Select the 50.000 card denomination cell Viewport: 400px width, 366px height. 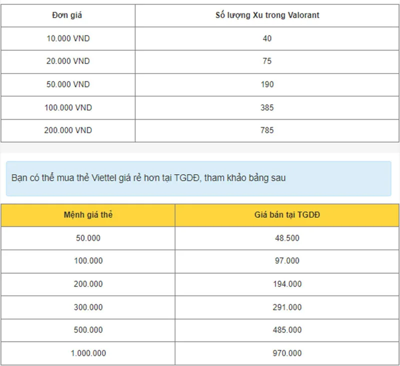tap(88, 238)
